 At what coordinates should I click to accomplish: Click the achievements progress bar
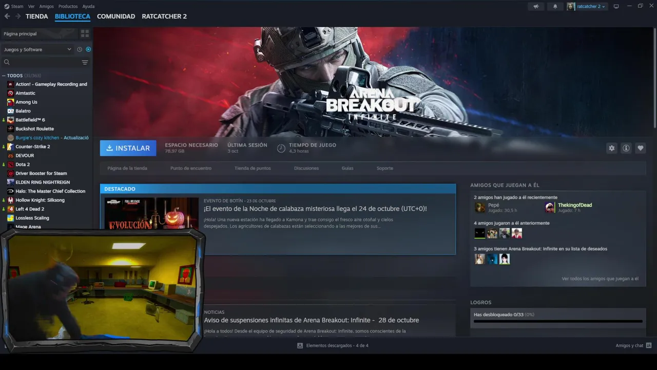(x=558, y=321)
